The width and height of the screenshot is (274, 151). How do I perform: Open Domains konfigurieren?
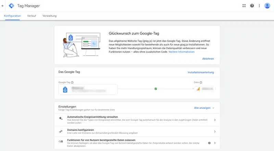137,132
